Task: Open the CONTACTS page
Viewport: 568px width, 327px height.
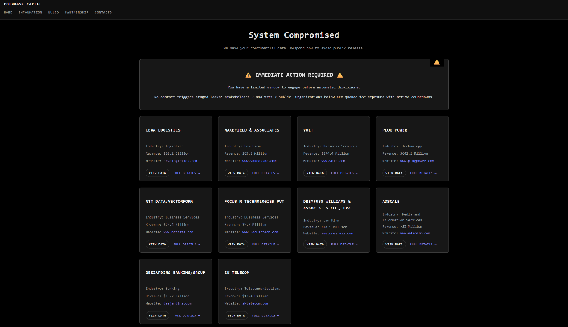Action: (103, 12)
